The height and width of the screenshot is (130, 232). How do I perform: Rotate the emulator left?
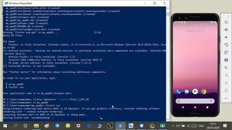coord(226,45)
